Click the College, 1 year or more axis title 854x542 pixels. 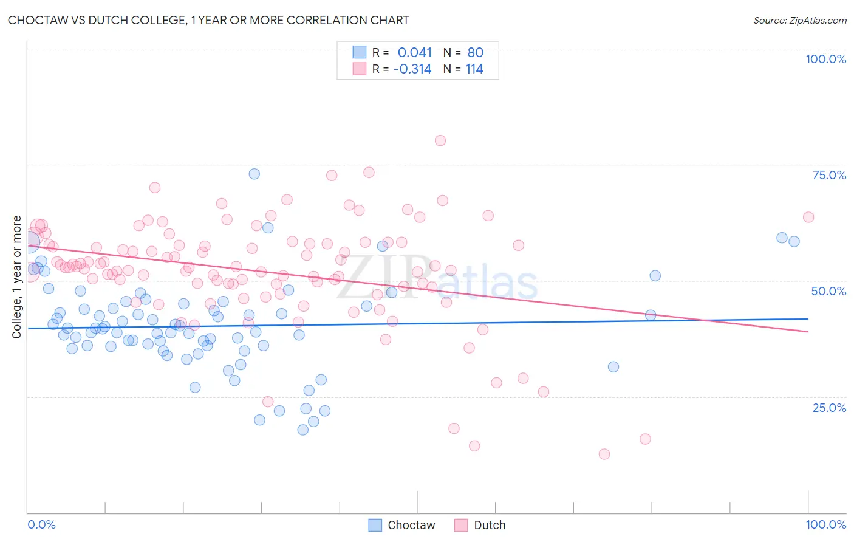tap(17, 277)
